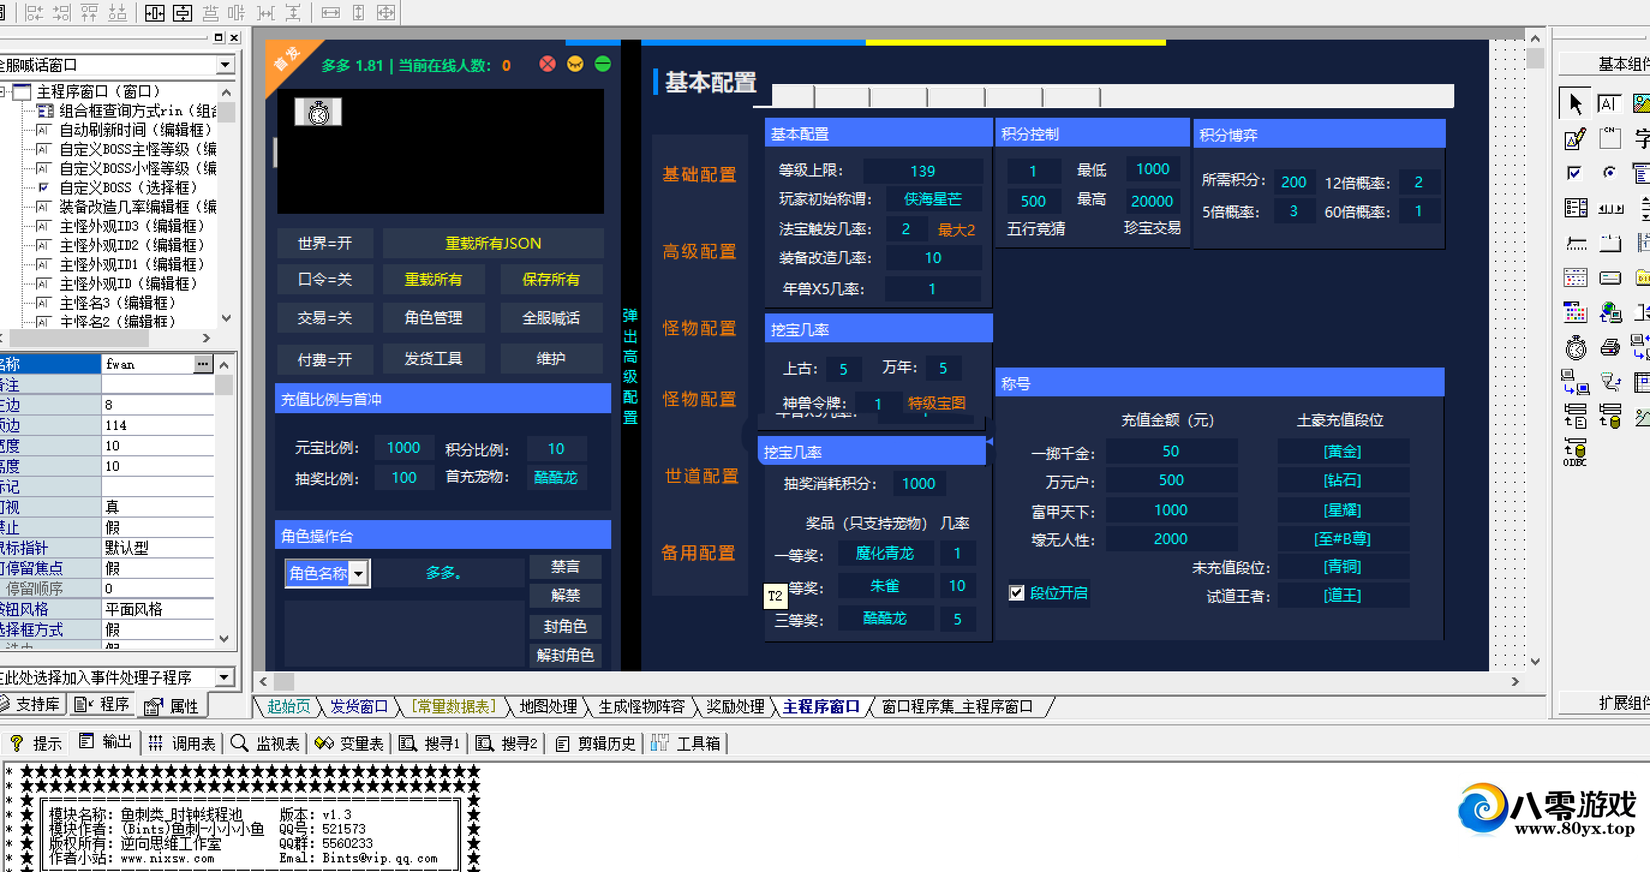Click the 保存所有 button
Screen dimensions: 1650x872
point(551,279)
